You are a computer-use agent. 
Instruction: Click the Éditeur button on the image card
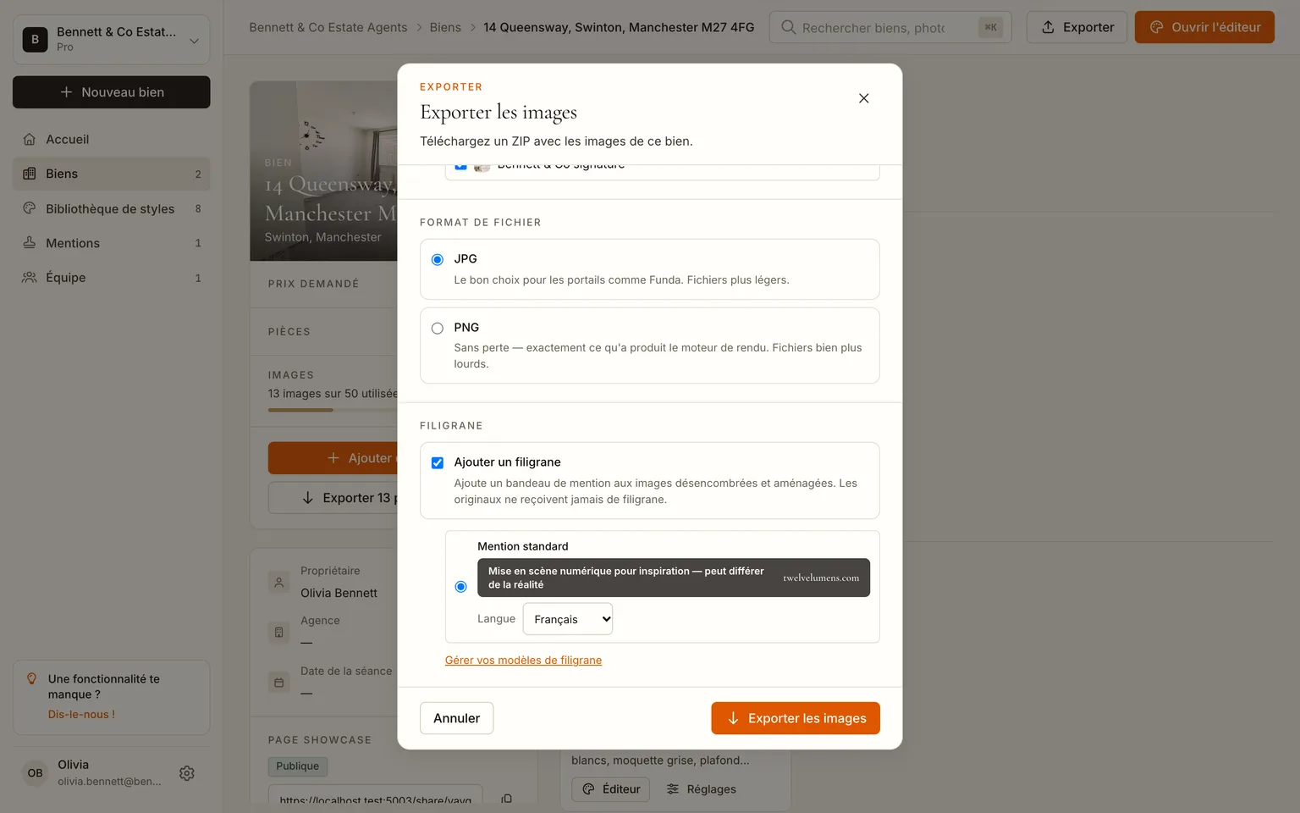click(x=610, y=789)
